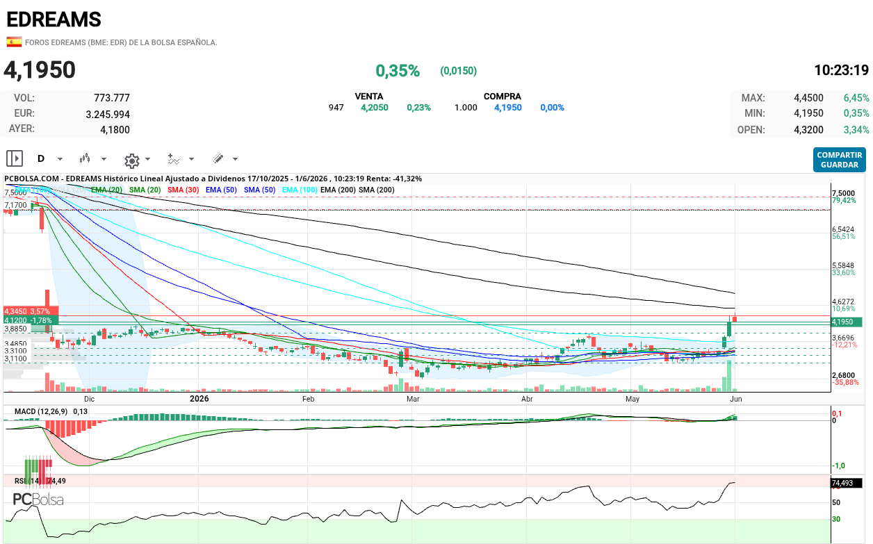Click the VENTA quantity 947
The width and height of the screenshot is (873, 544).
coord(336,108)
